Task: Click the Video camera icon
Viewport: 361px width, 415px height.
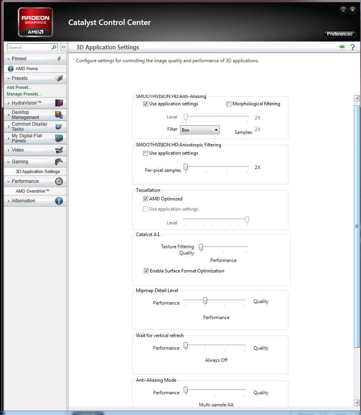Action: pyautogui.click(x=59, y=150)
